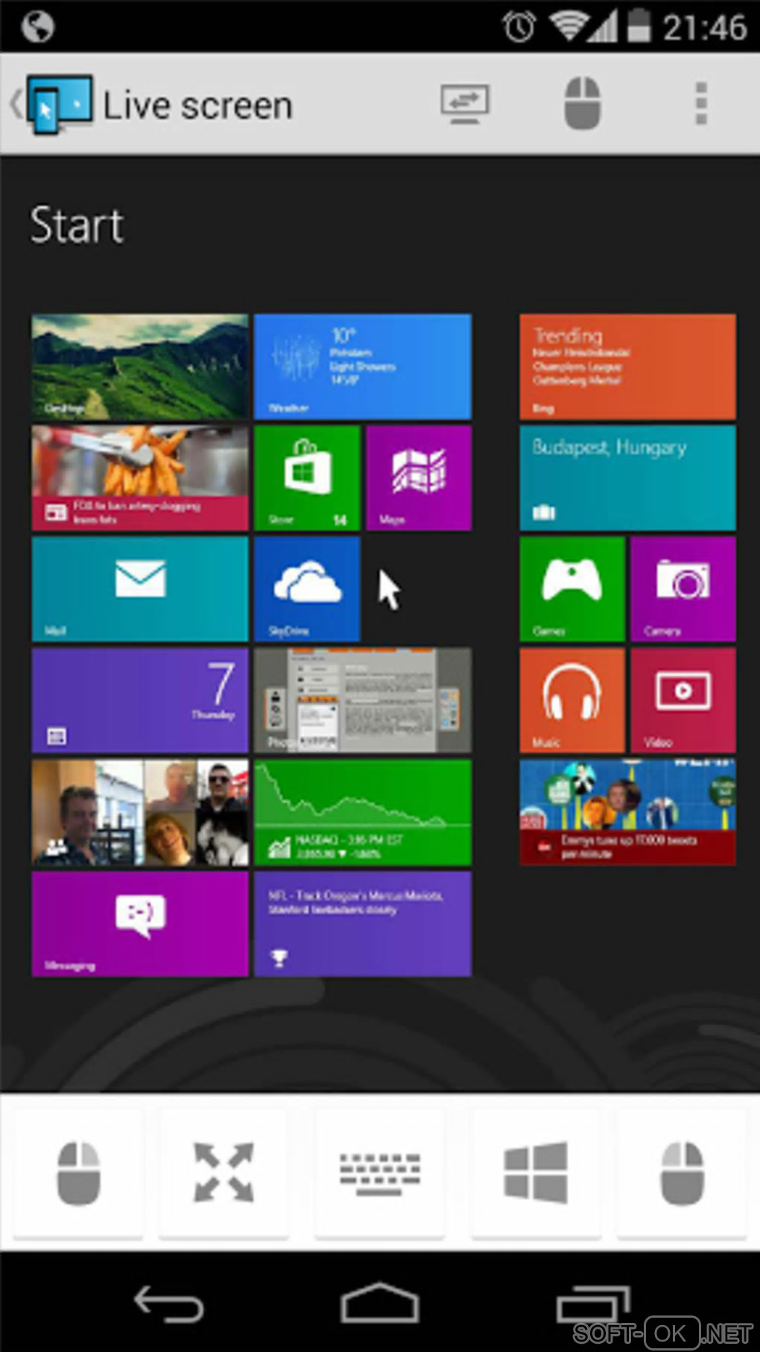Screen dimensions: 760x1352
Task: Tap the Live screen app icon
Action: coord(60,104)
